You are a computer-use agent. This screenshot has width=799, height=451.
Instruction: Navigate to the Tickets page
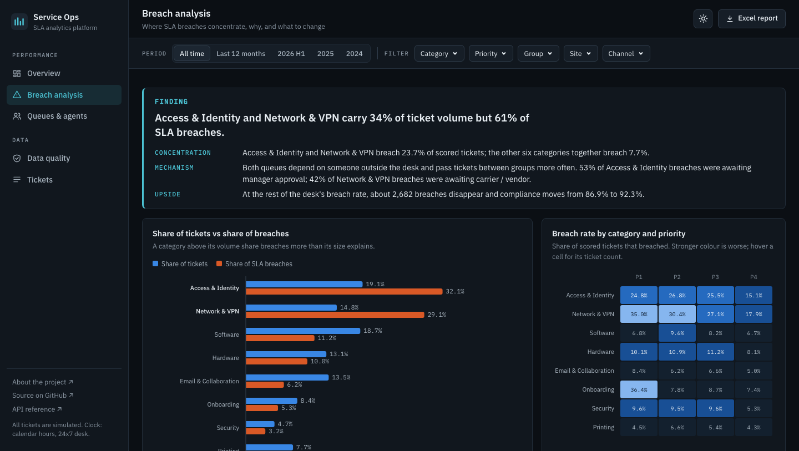64,180
